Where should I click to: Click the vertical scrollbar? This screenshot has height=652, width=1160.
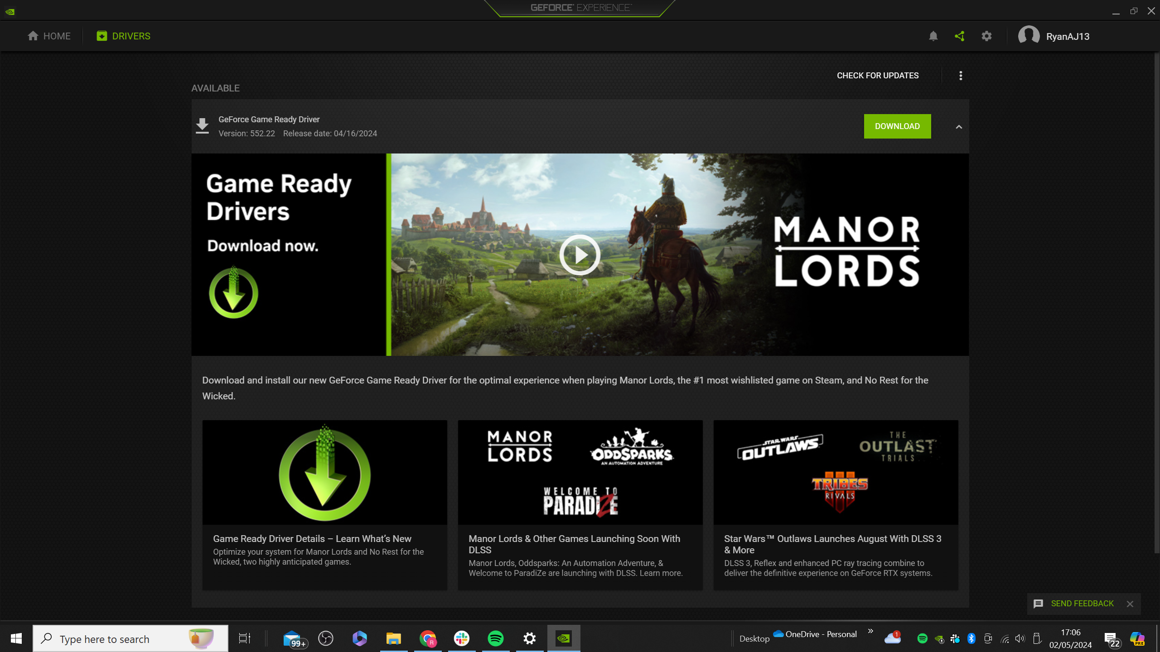pyautogui.click(x=1156, y=303)
